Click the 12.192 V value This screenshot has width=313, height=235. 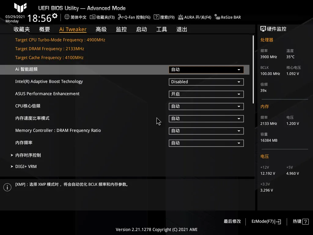coord(268,173)
